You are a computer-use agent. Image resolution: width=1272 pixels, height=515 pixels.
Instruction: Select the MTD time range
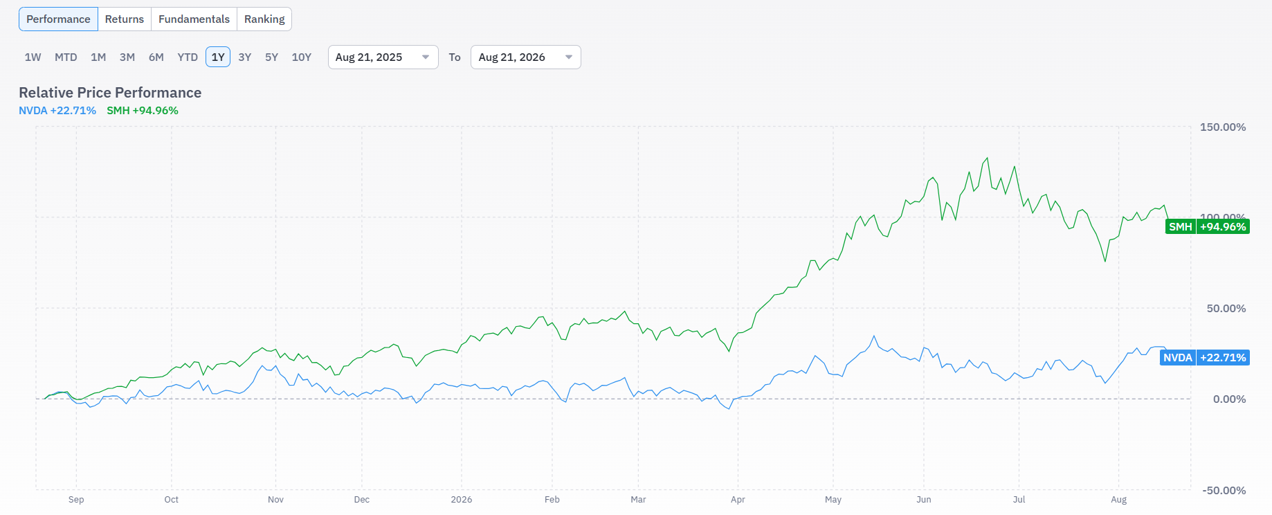pyautogui.click(x=66, y=57)
